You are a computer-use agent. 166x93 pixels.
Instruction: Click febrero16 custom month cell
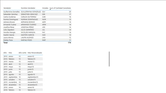[x=31, y=90]
